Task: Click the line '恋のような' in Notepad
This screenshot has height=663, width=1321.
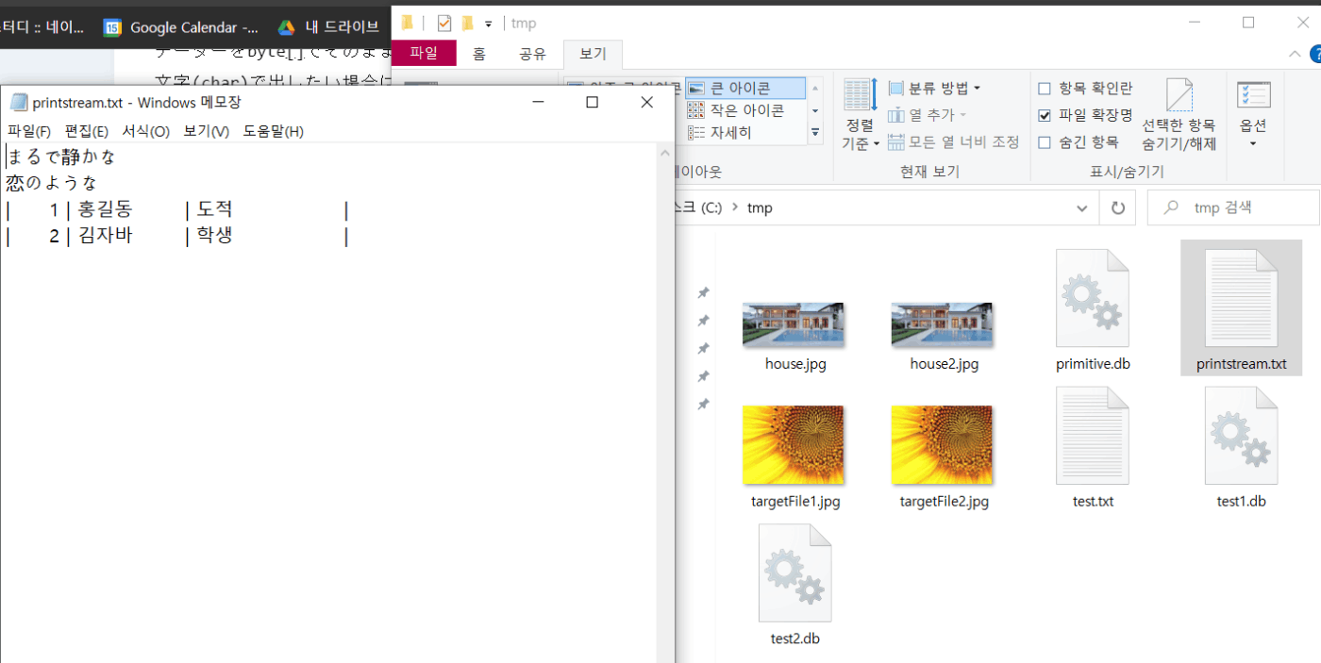Action: point(52,183)
